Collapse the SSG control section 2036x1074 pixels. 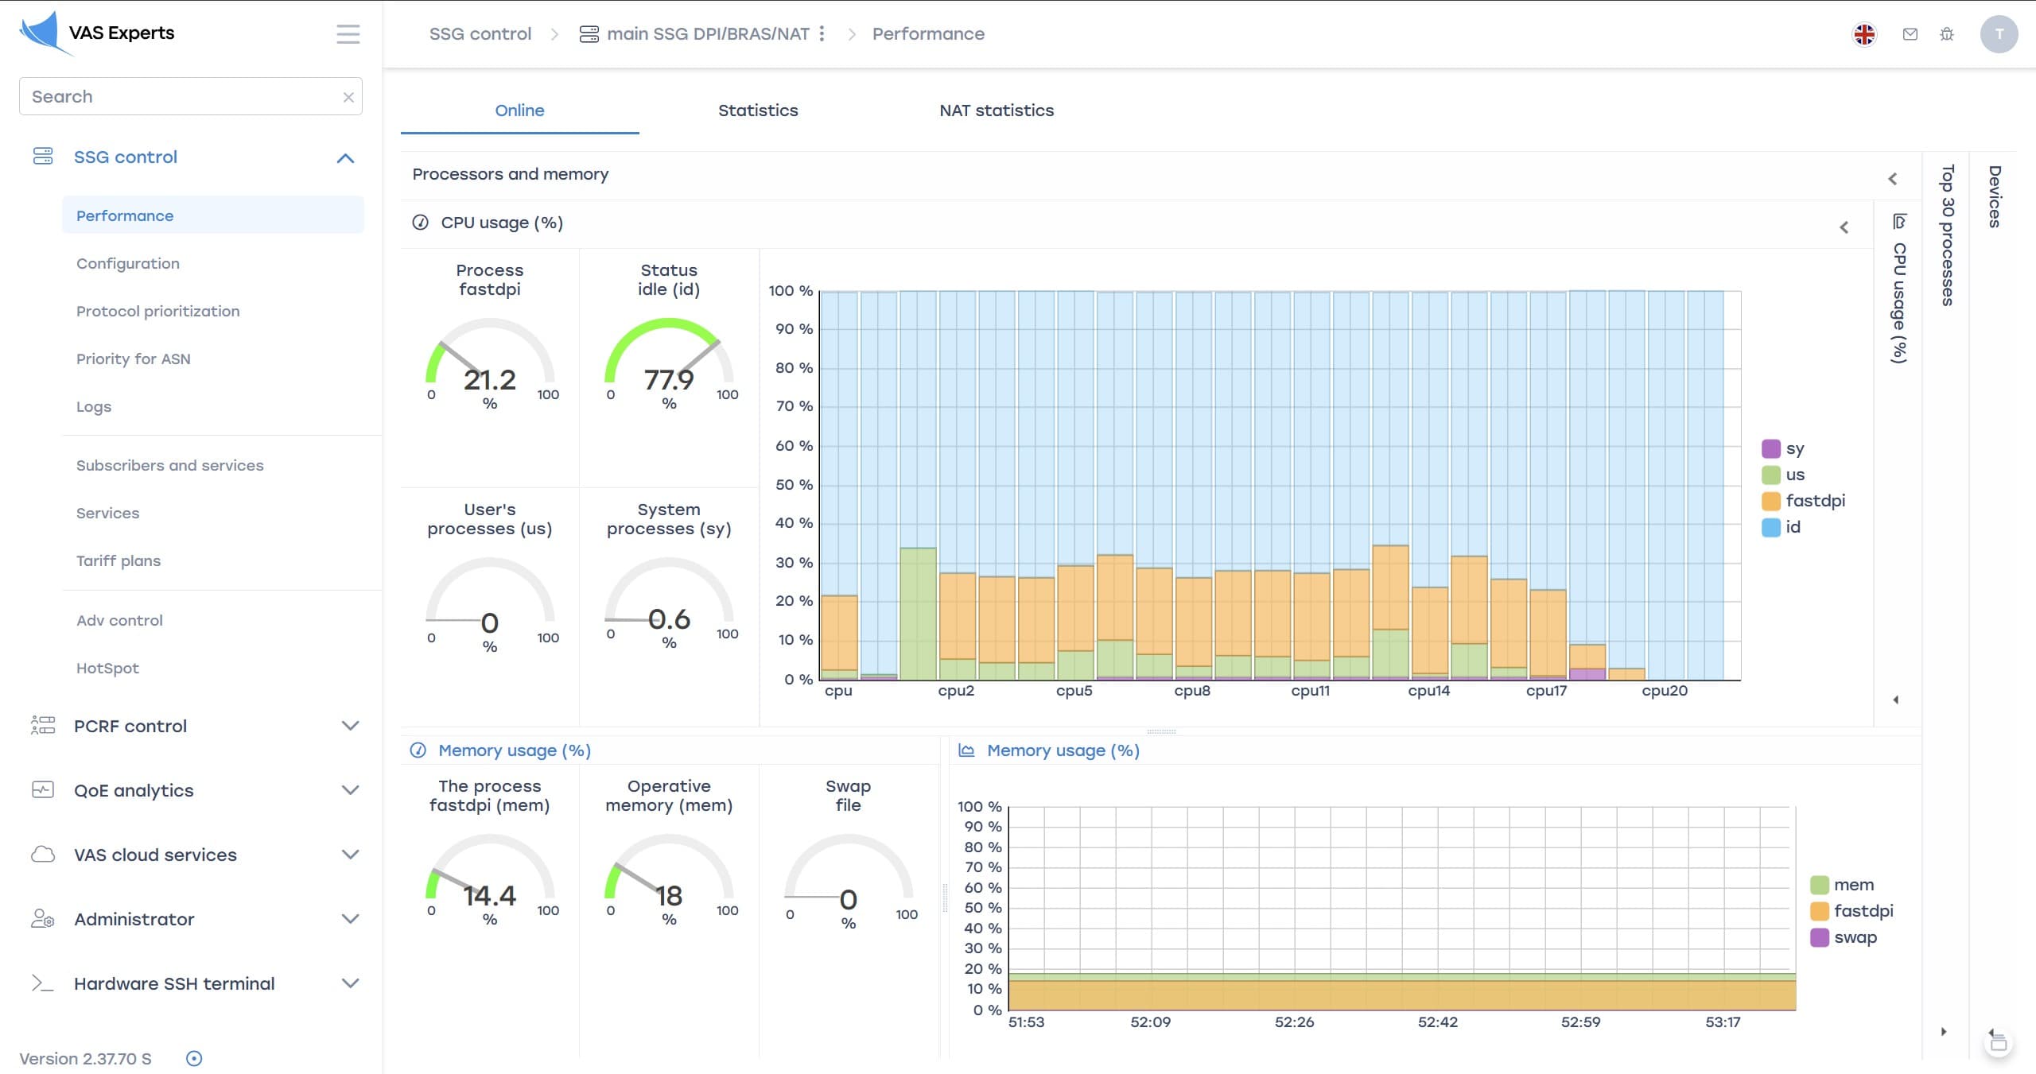click(x=345, y=157)
